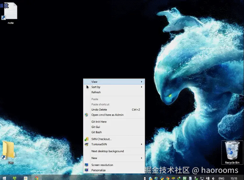
Task: Select the note shortcut on the desktop
Action: coord(10,13)
